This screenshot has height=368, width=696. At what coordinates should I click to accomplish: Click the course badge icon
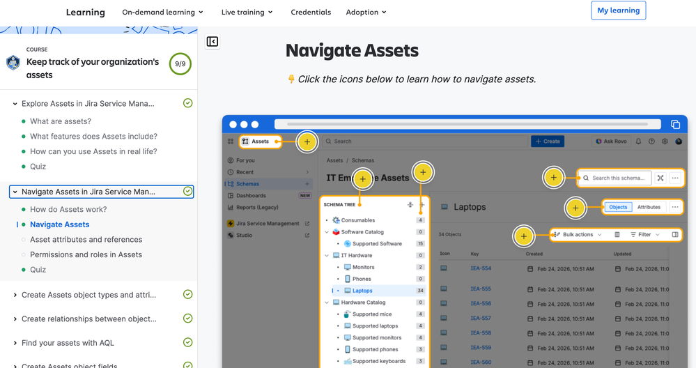pyautogui.click(x=13, y=63)
